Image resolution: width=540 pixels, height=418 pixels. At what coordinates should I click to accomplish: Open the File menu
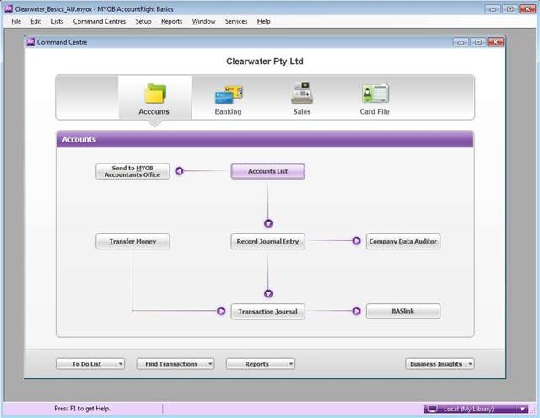point(16,21)
